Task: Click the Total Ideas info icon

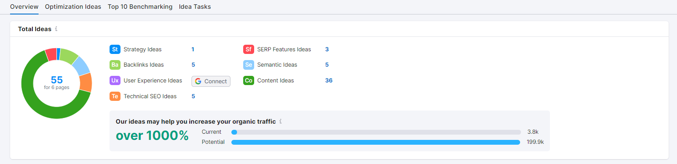Action: tap(56, 29)
